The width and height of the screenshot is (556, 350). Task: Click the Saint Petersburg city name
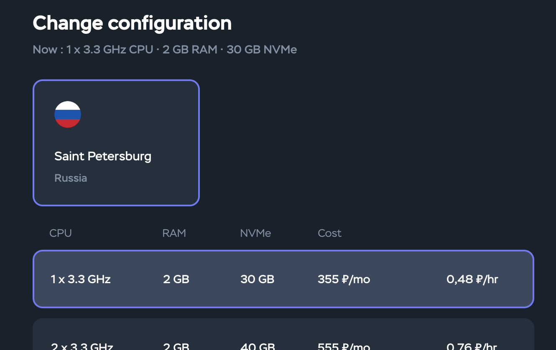103,156
